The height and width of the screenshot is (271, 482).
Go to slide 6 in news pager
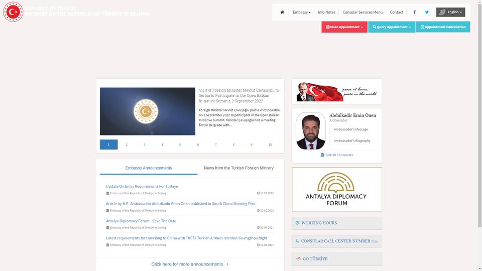(198, 145)
